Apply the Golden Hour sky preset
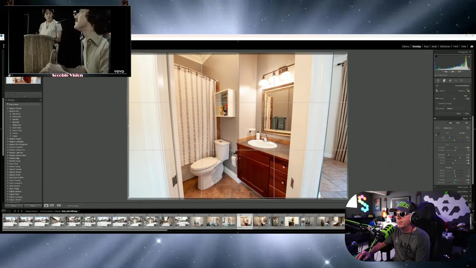Screen dimensions: 476x268 tap(17, 125)
